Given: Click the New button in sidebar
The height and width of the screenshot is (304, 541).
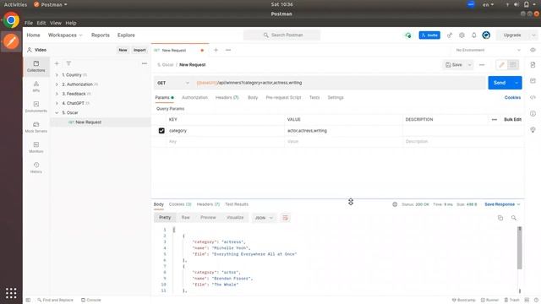Looking at the screenshot, I should pyautogui.click(x=123, y=50).
